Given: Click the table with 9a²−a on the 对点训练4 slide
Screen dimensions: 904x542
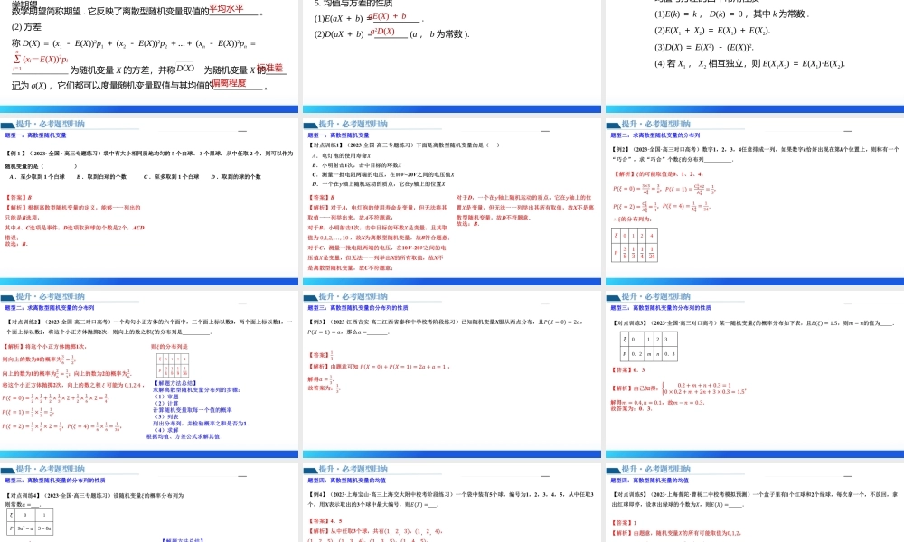Looking at the screenshot, I should point(30,521).
